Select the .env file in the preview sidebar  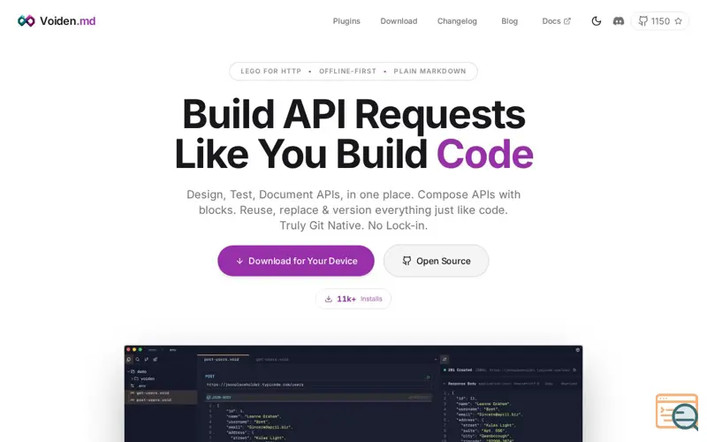[140, 386]
